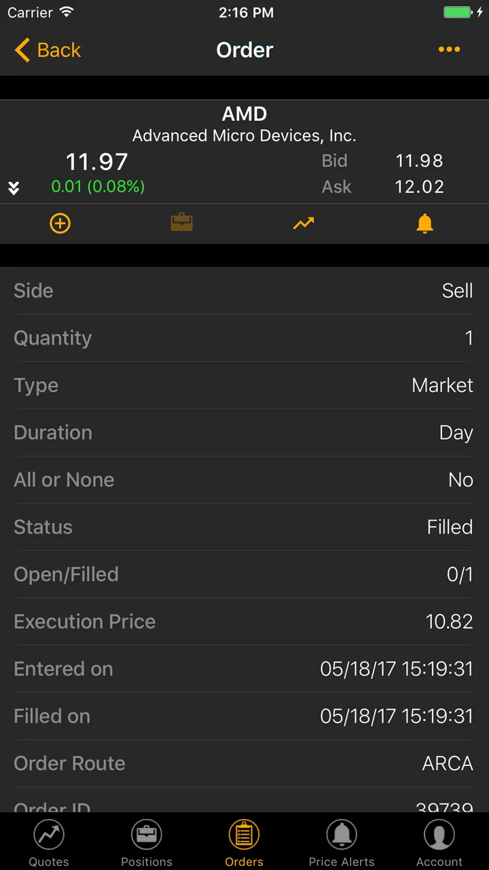Open the Account tab
The height and width of the screenshot is (870, 489).
pos(439,843)
